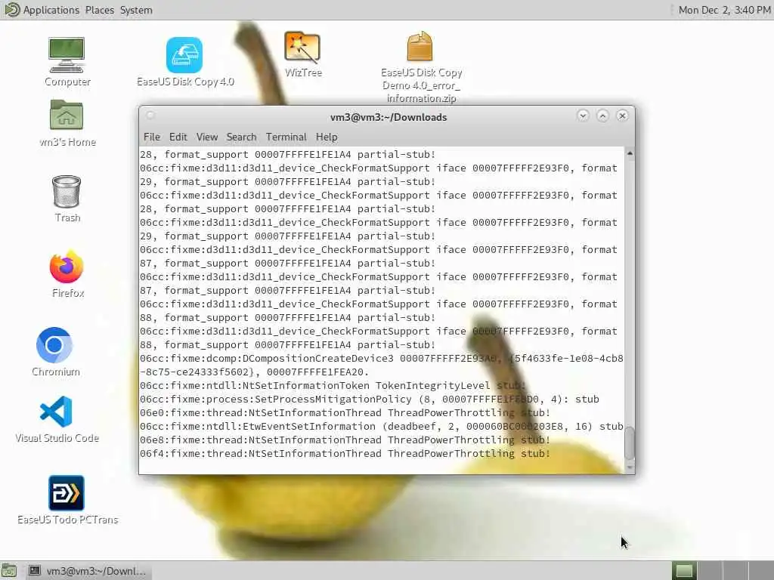Image resolution: width=774 pixels, height=580 pixels.
Task: Open the terminal File menu
Action: [151, 137]
